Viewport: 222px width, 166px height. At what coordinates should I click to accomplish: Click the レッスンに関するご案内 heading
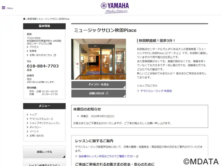click(x=94, y=141)
